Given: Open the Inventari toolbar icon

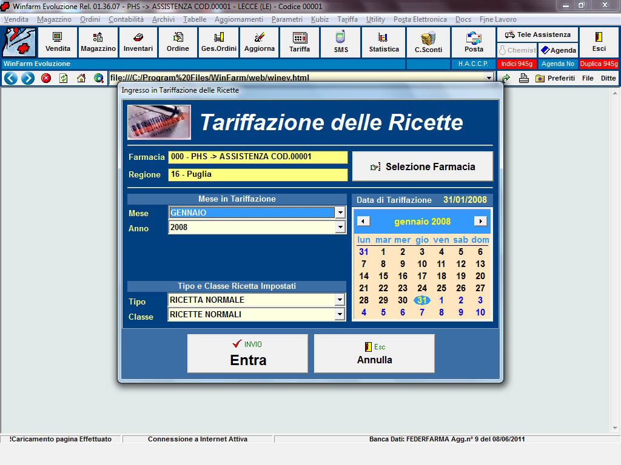Looking at the screenshot, I should click(138, 42).
